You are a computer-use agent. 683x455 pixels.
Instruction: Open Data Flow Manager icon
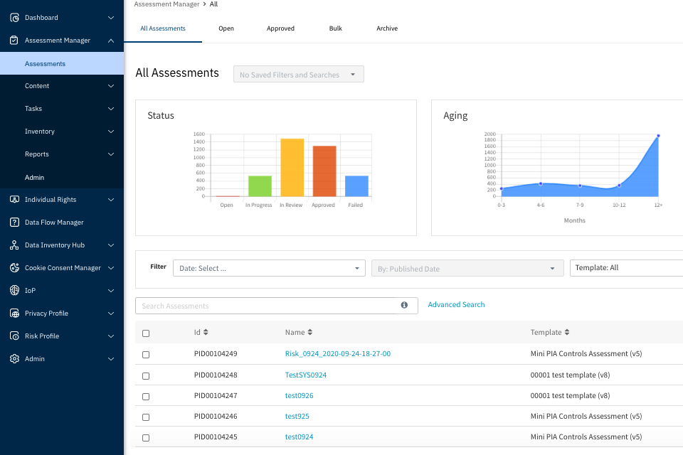click(x=14, y=223)
